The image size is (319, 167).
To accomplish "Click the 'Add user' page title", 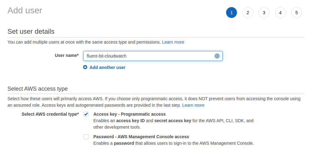I will coord(25,11).
